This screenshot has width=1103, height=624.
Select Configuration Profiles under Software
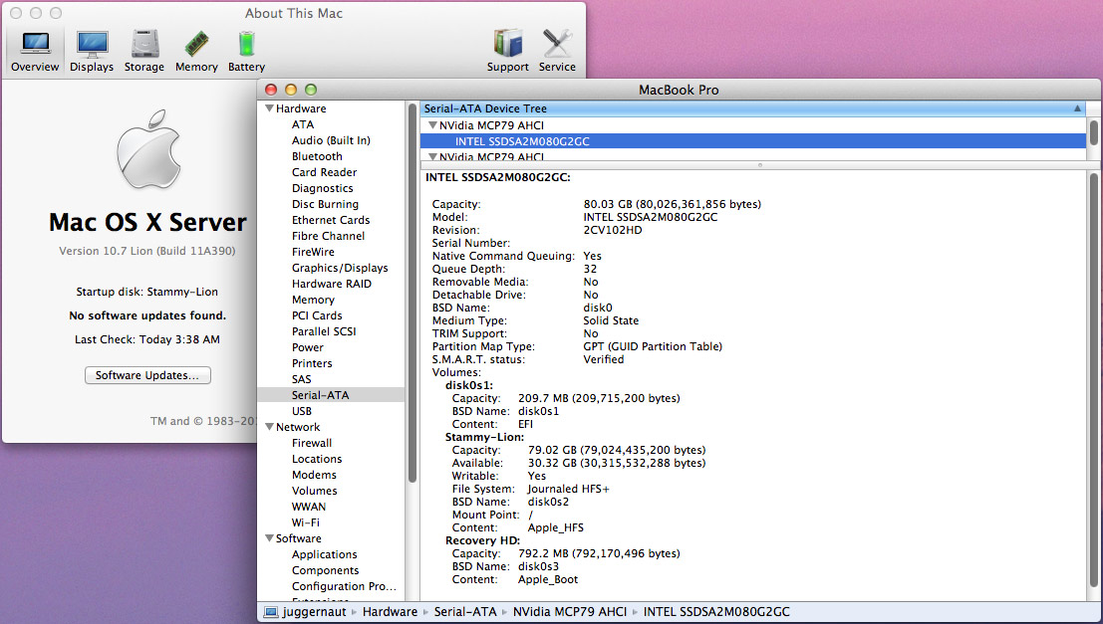point(345,586)
